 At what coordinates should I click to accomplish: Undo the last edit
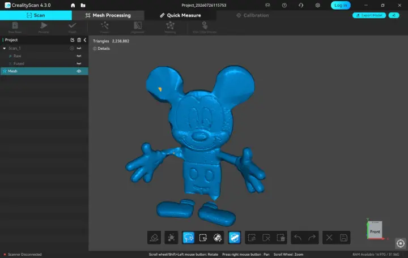pyautogui.click(x=297, y=238)
